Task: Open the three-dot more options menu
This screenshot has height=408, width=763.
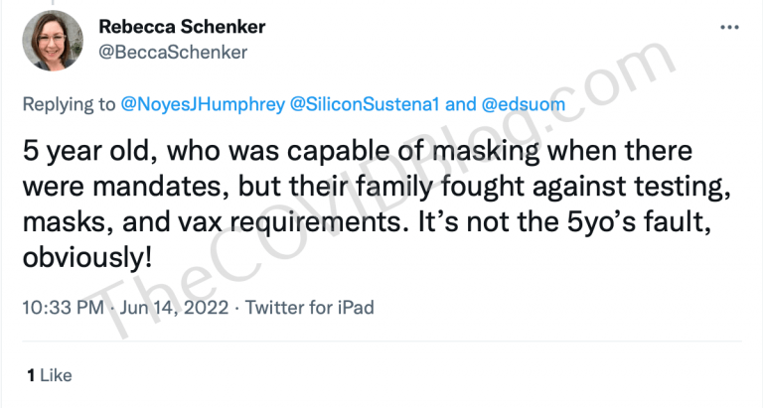Action: click(729, 27)
